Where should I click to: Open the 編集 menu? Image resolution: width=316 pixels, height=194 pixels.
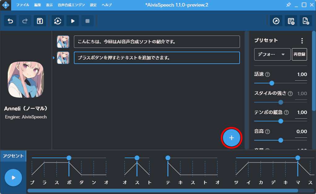pos(37,5)
